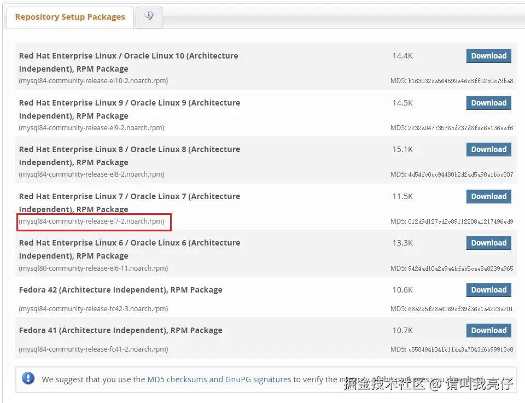525x403 pixels.
Task: Click the 14.5K file size
Action: click(x=402, y=103)
